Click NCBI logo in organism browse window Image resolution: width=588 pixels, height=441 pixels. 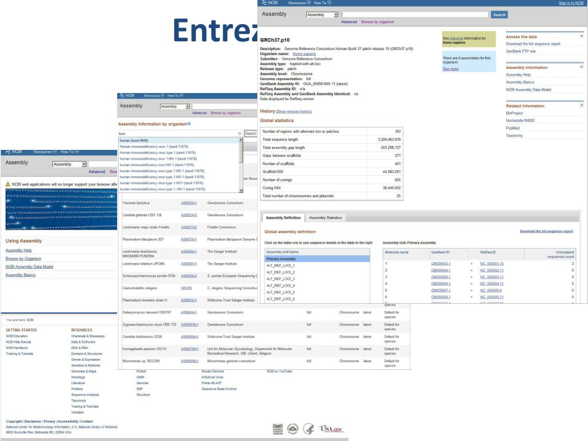coord(127,96)
